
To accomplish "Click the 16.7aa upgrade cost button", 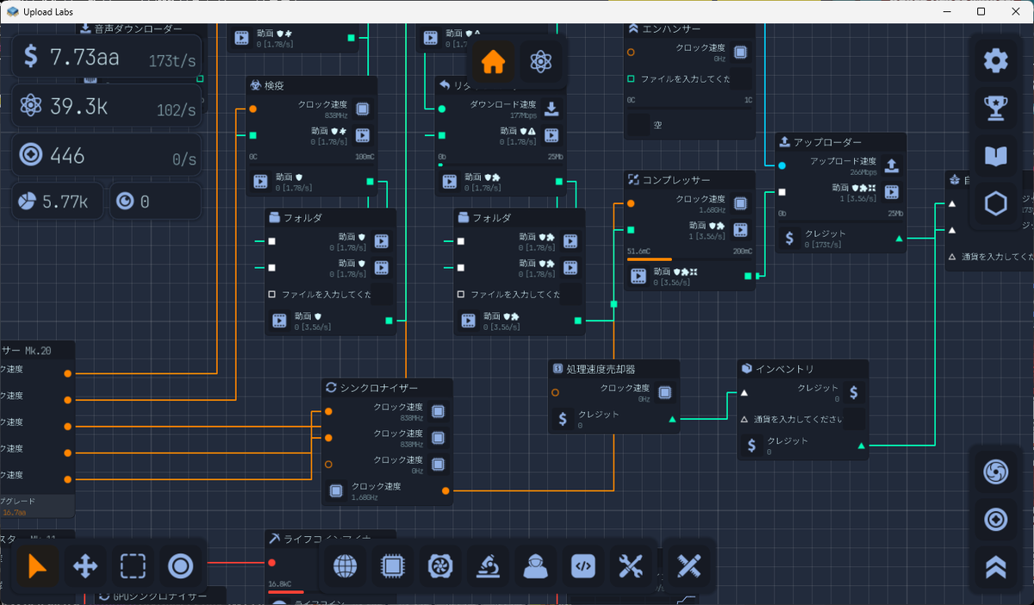I will tap(37, 506).
